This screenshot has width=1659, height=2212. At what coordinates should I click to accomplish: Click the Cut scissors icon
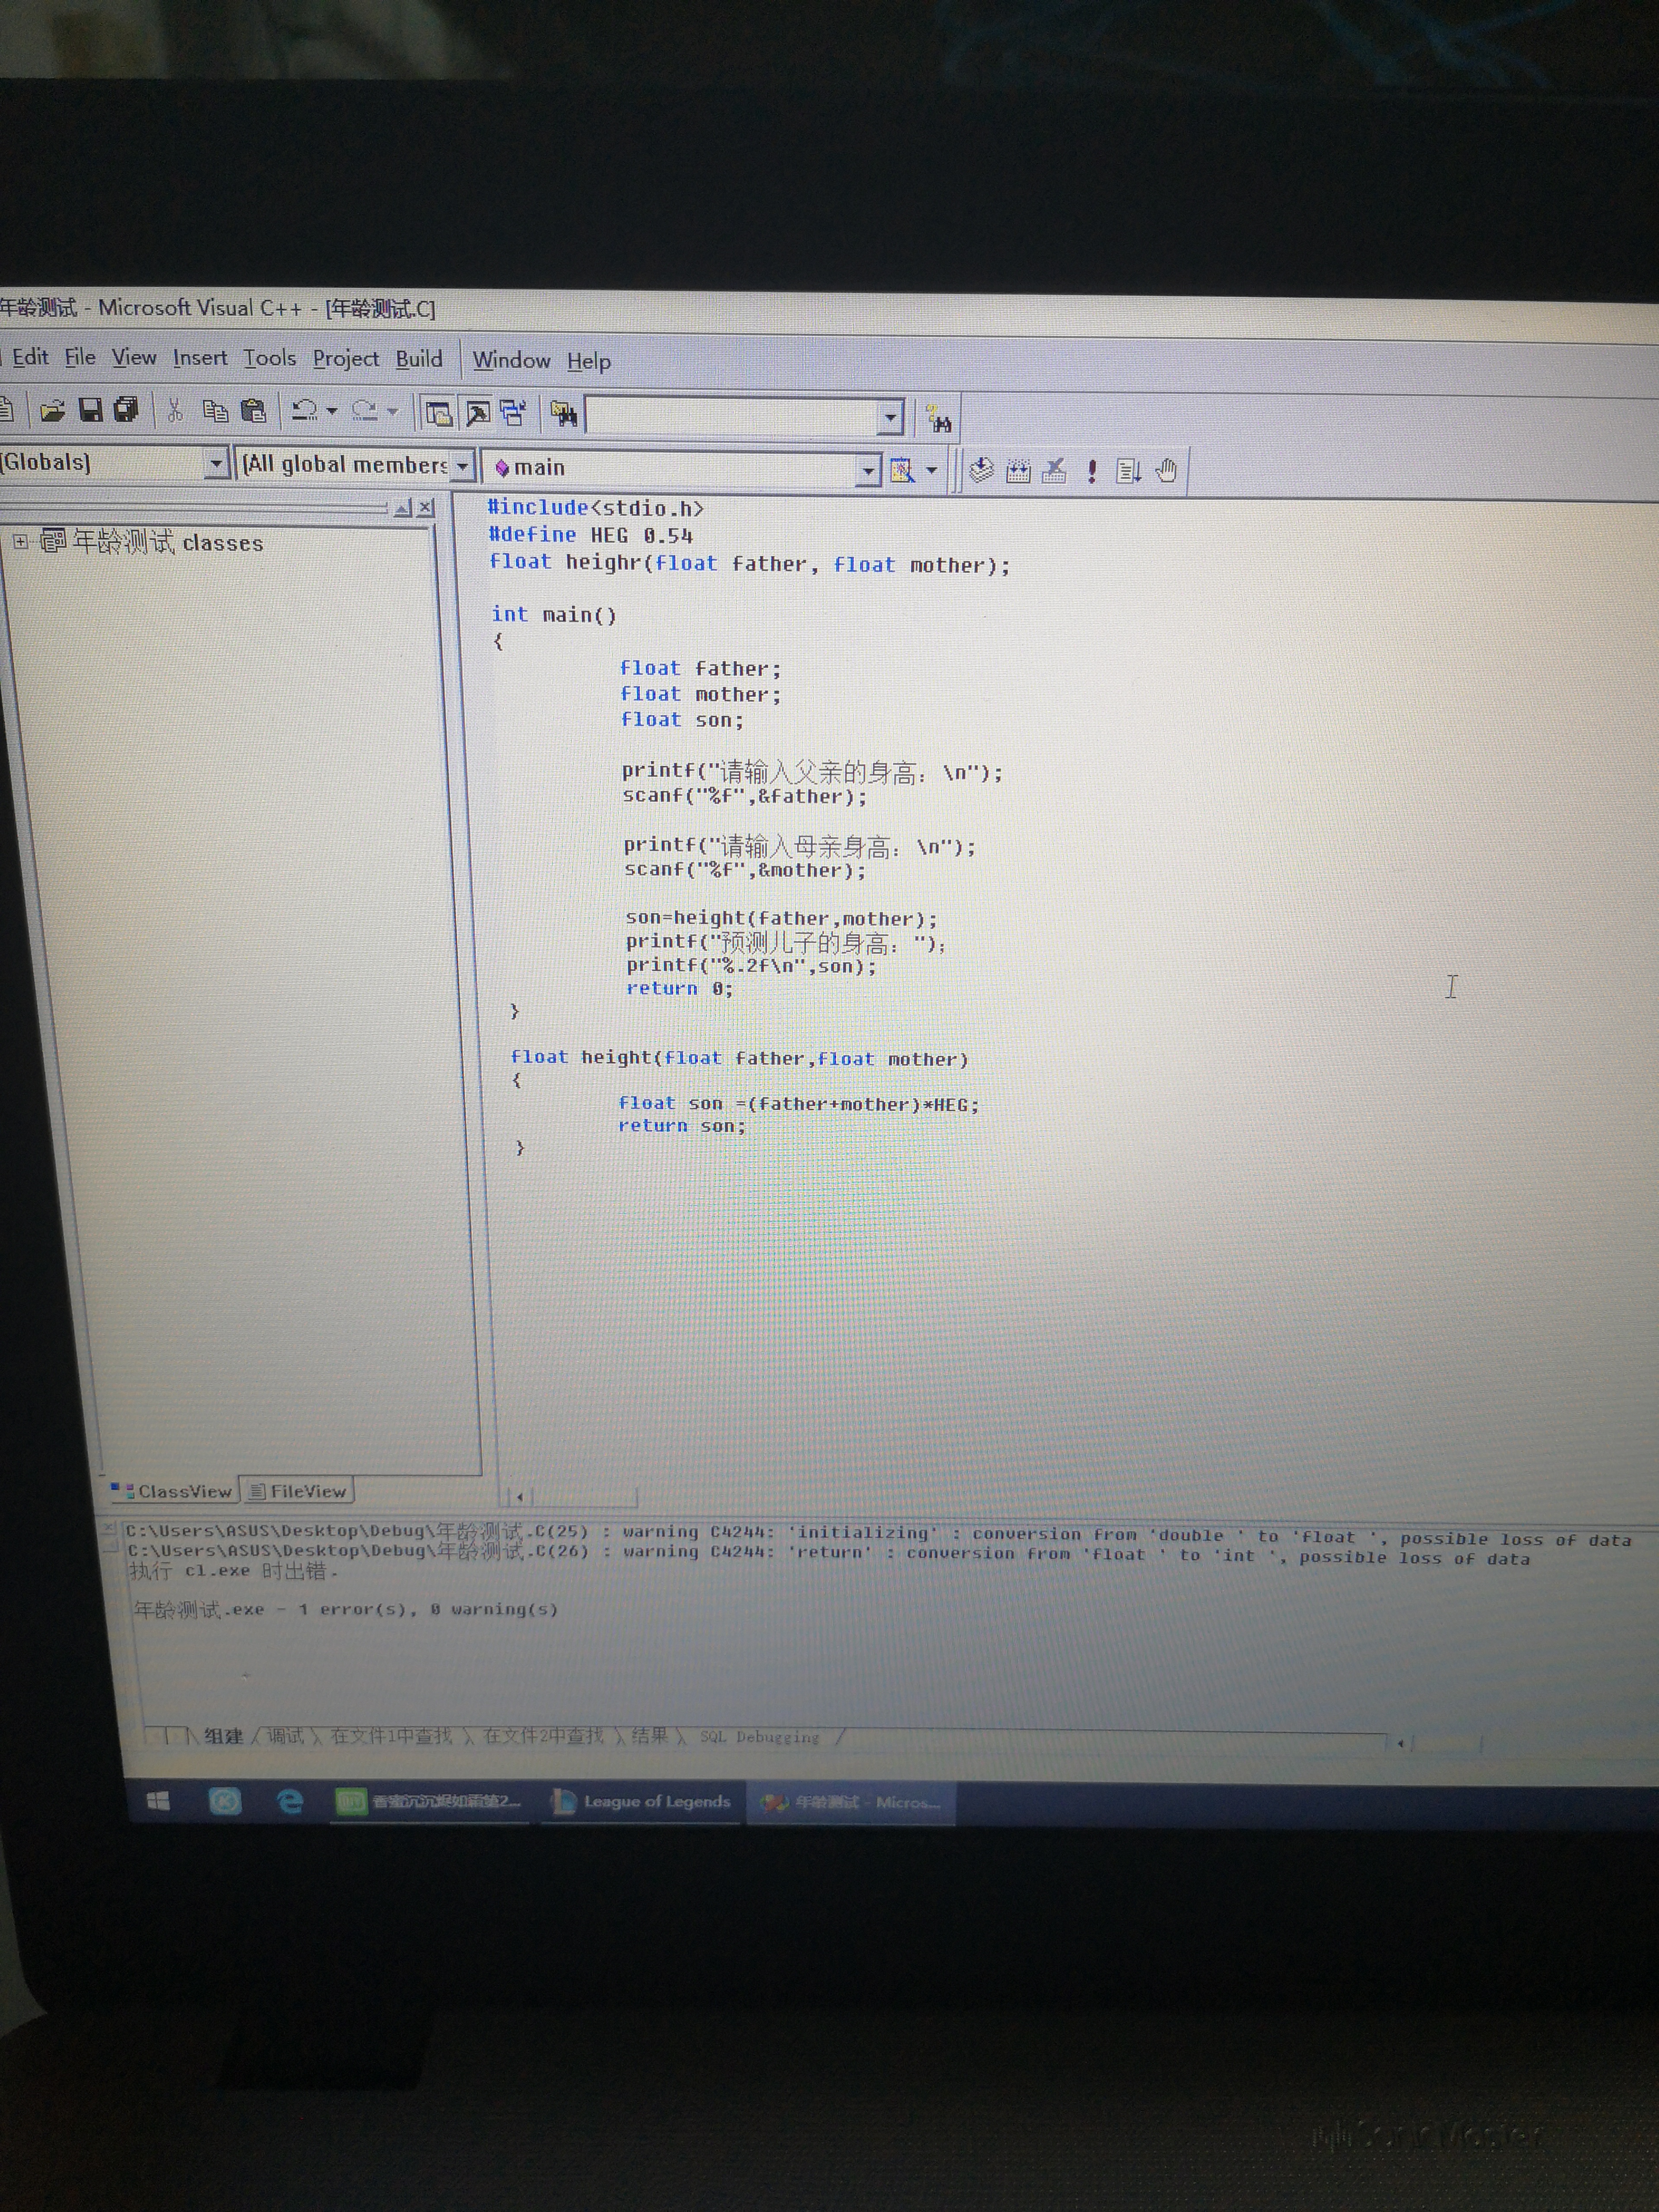click(x=175, y=410)
